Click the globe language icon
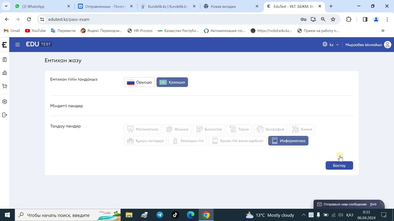This screenshot has width=394, height=221. coord(325,45)
